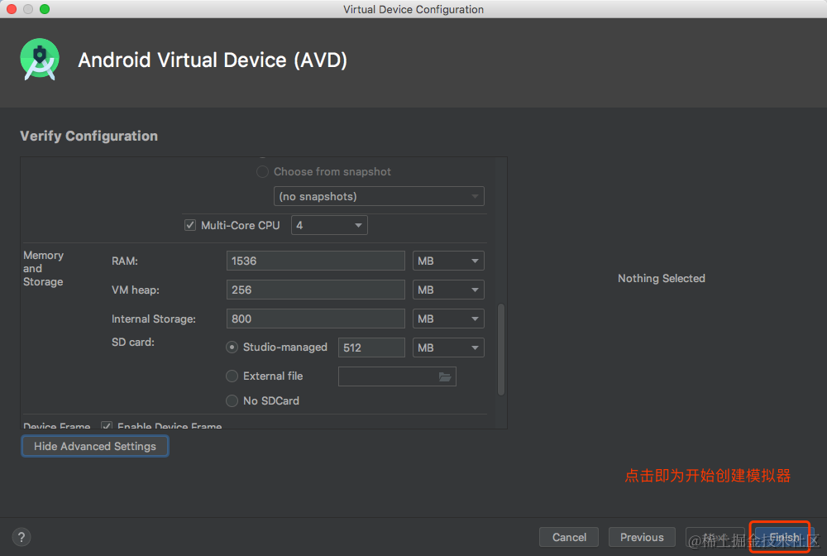Click the External file path field
The height and width of the screenshot is (556, 827).
tap(397, 376)
